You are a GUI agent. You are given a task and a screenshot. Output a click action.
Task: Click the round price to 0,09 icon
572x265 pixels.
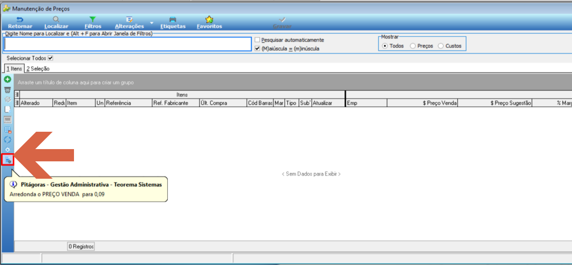(8, 159)
